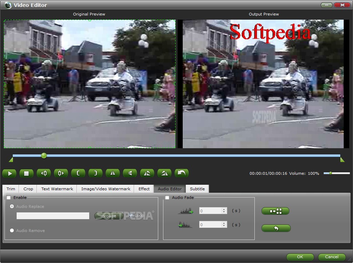Click the right green trim end marker
This screenshot has height=263, width=353.
coord(342,160)
